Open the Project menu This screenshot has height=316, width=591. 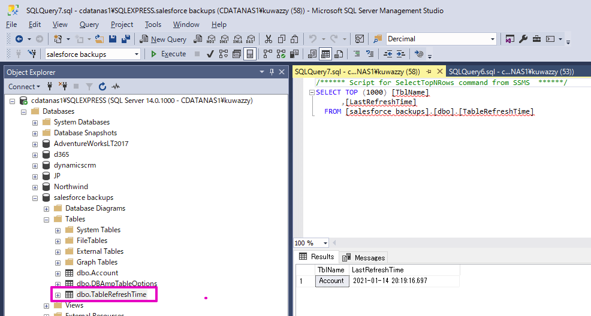pos(122,25)
